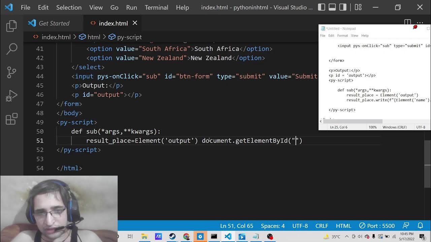
Task: Open the Explorer view in activity bar
Action: point(11,26)
